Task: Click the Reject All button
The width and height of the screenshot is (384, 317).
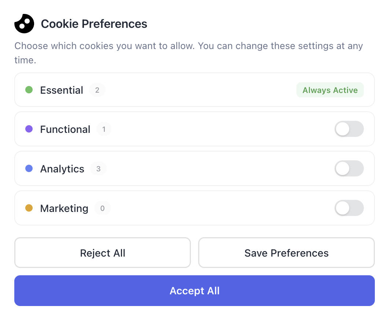Action: [103, 253]
